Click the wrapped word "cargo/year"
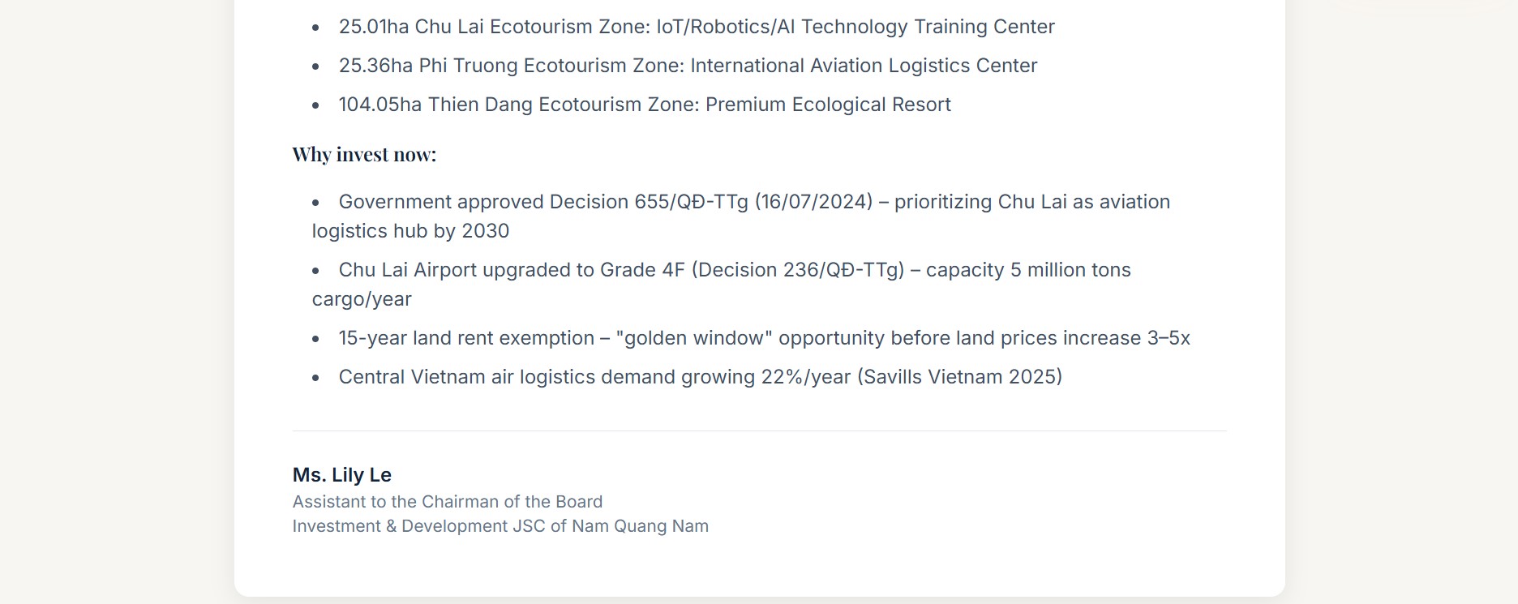This screenshot has width=1518, height=604. (x=362, y=299)
